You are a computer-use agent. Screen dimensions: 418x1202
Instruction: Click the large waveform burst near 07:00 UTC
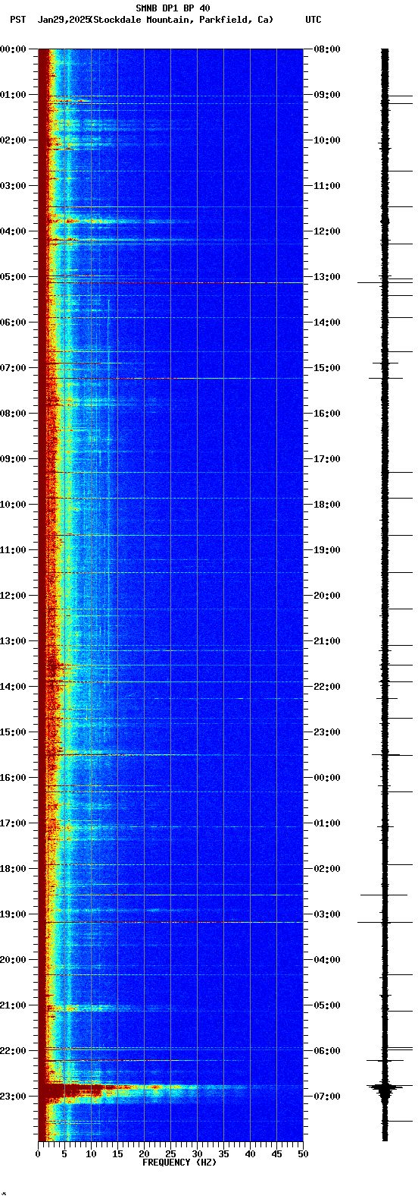(x=385, y=1089)
